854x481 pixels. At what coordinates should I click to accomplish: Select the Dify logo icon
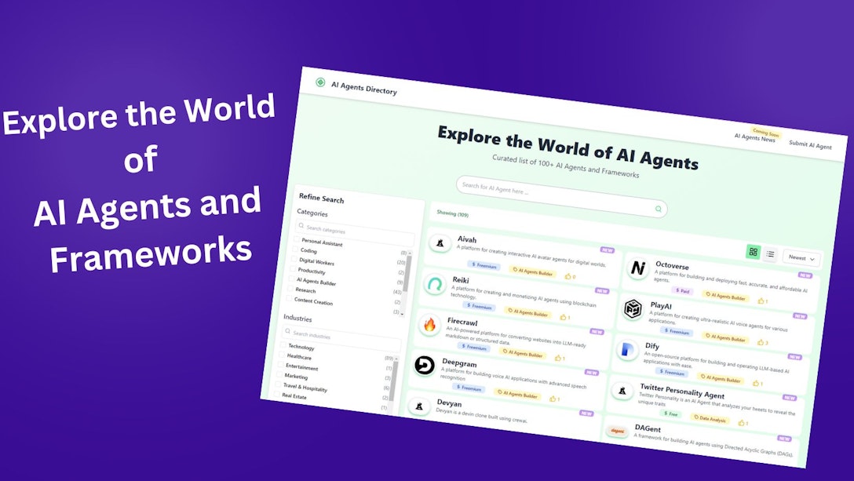626,350
